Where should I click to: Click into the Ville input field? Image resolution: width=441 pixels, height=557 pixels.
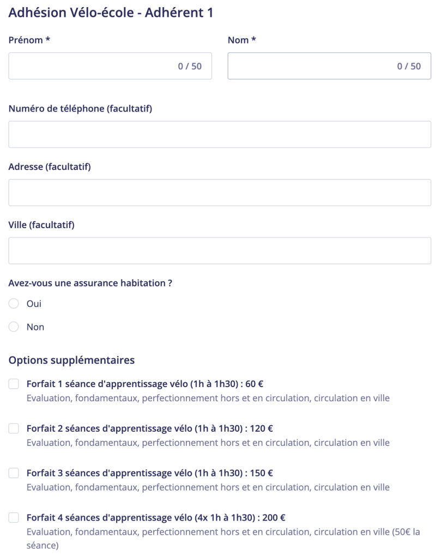tap(220, 251)
